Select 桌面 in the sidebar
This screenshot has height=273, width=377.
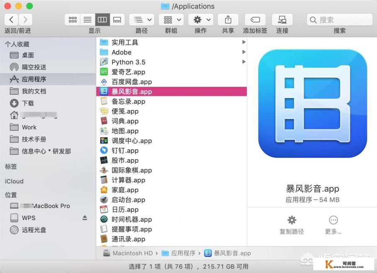[48, 55]
